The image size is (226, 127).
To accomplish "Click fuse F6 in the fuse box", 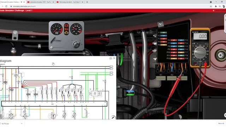I will 174,40.
